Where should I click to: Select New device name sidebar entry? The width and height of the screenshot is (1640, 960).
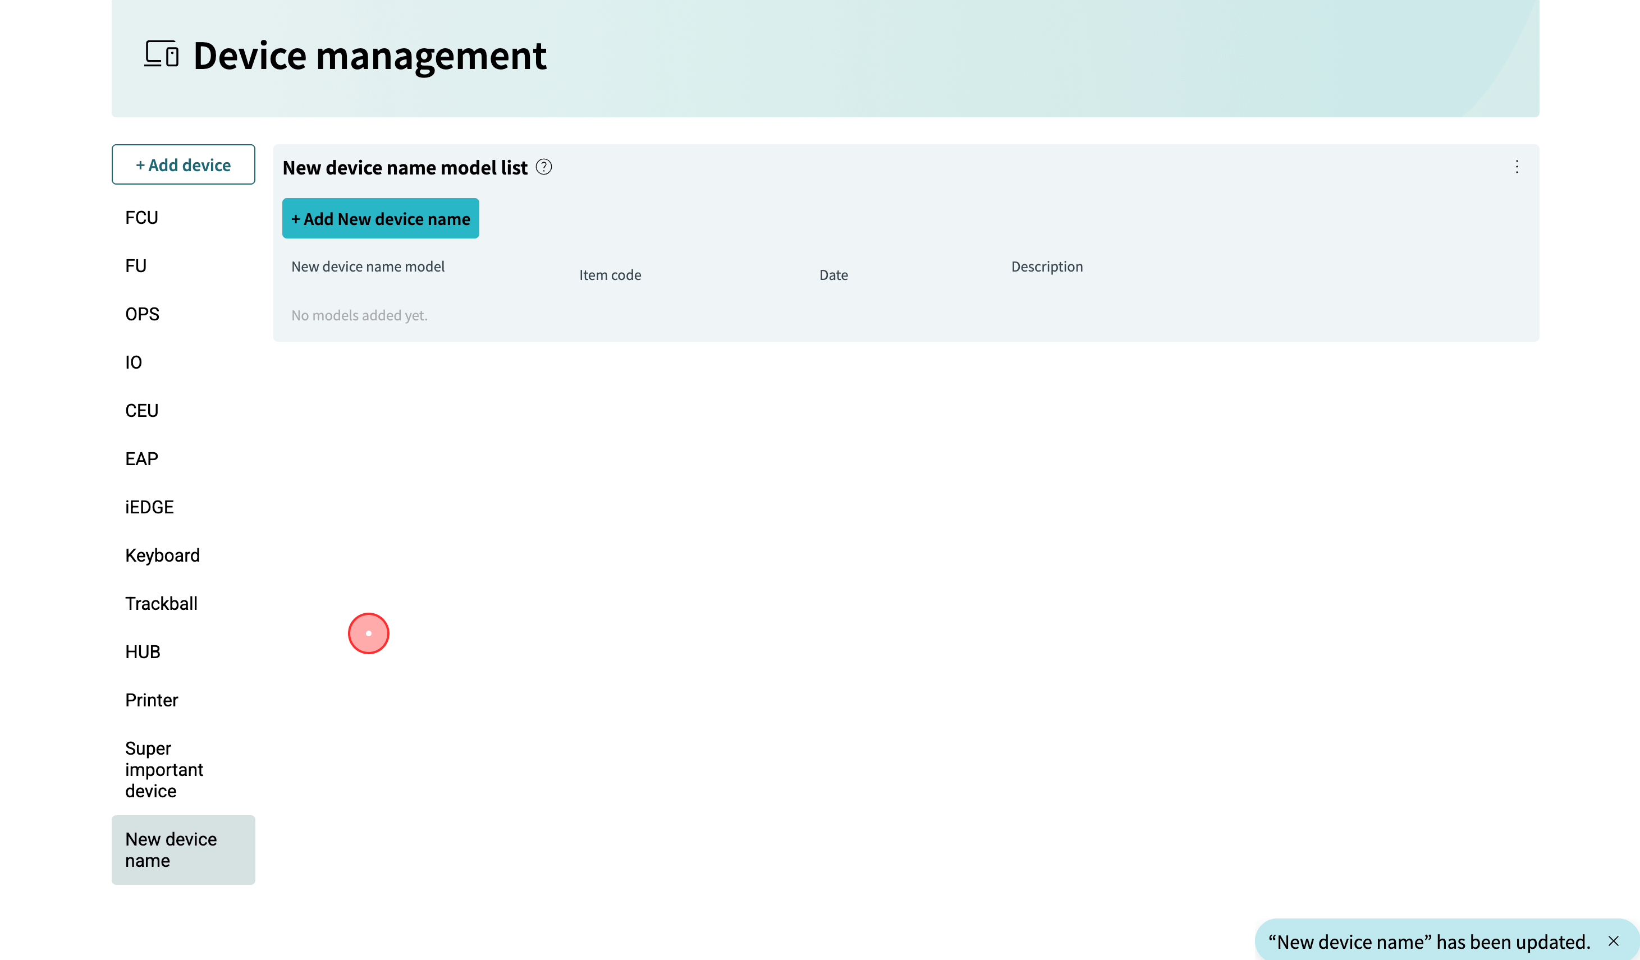pos(183,849)
